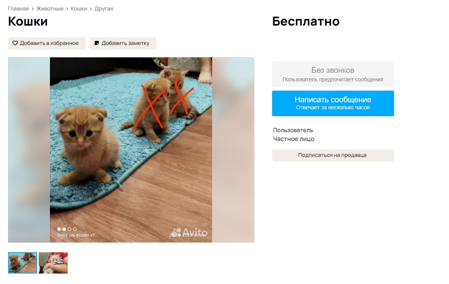Add the listing via Добавить в избранное

47,43
